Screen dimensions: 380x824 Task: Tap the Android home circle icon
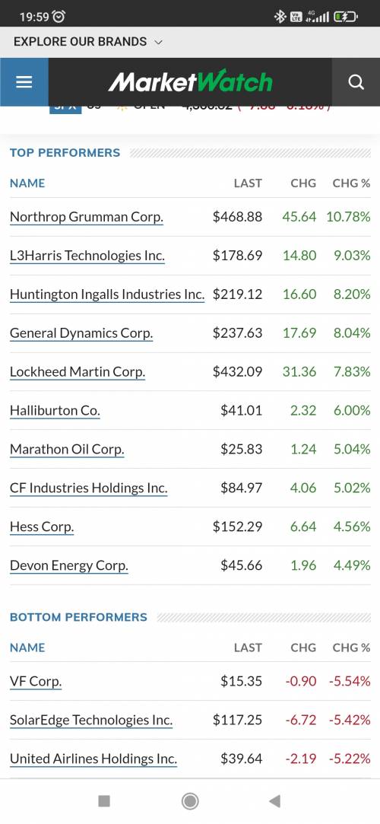pyautogui.click(x=190, y=801)
